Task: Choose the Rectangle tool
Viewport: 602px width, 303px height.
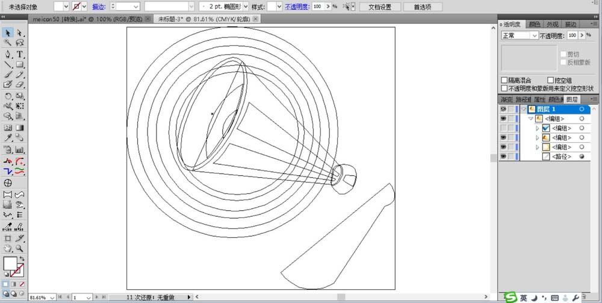Action: click(x=20, y=64)
